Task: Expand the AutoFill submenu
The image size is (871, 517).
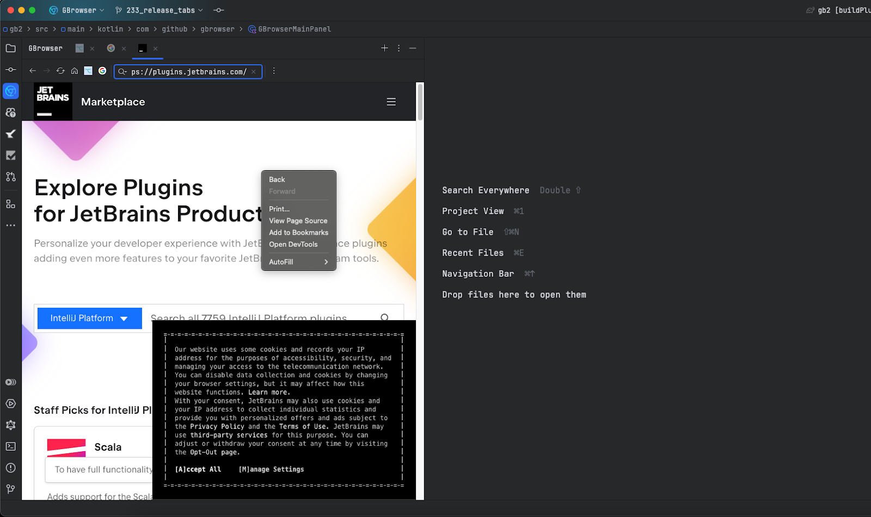Action: tap(298, 262)
